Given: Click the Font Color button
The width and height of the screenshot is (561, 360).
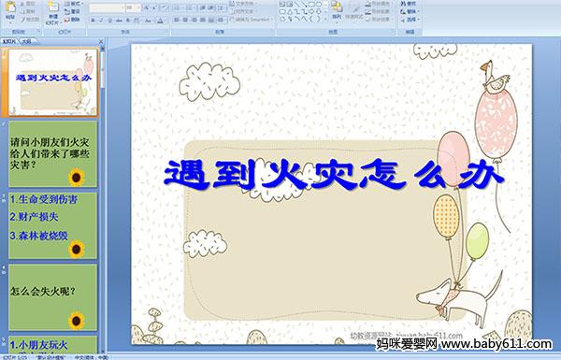Looking at the screenshot, I should 160,21.
